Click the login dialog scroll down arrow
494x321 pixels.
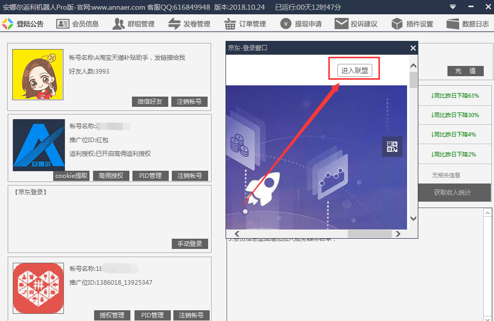click(x=413, y=218)
